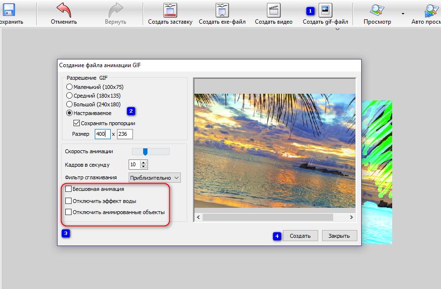441x289 pixels.
Task: Uncheck Сохранять пропорции checkbox
Action: (76, 123)
